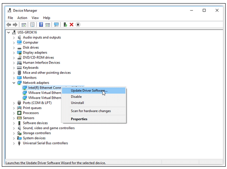Image resolution: width=227 pixels, height=169 pixels.
Task: Click the Forward arrow toolbar icon
Action: (15, 25)
